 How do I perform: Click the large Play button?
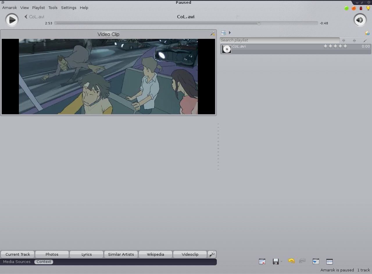click(12, 20)
